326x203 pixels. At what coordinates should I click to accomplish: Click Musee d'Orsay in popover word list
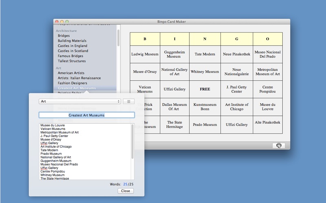tap(51, 139)
